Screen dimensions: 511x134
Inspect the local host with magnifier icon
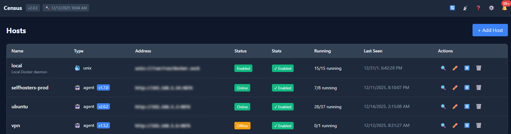click(443, 68)
